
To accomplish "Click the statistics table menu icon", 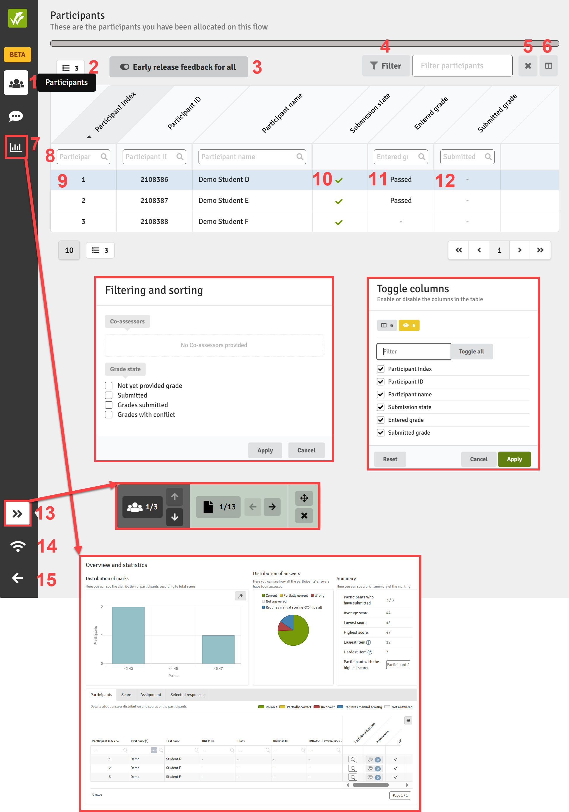I will 408,720.
